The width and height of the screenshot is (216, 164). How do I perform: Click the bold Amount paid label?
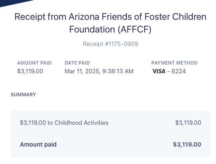[38, 145]
